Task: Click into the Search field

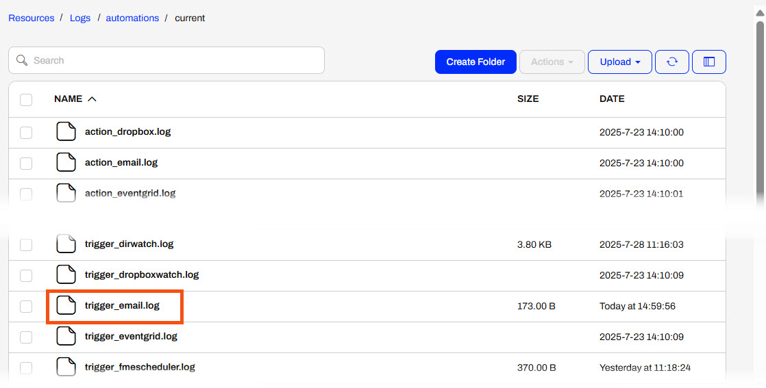Action: 166,60
